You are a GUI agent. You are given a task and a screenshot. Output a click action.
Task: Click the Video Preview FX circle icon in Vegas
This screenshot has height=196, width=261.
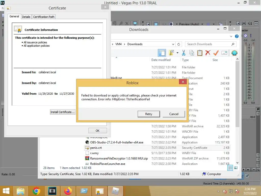(171, 24)
